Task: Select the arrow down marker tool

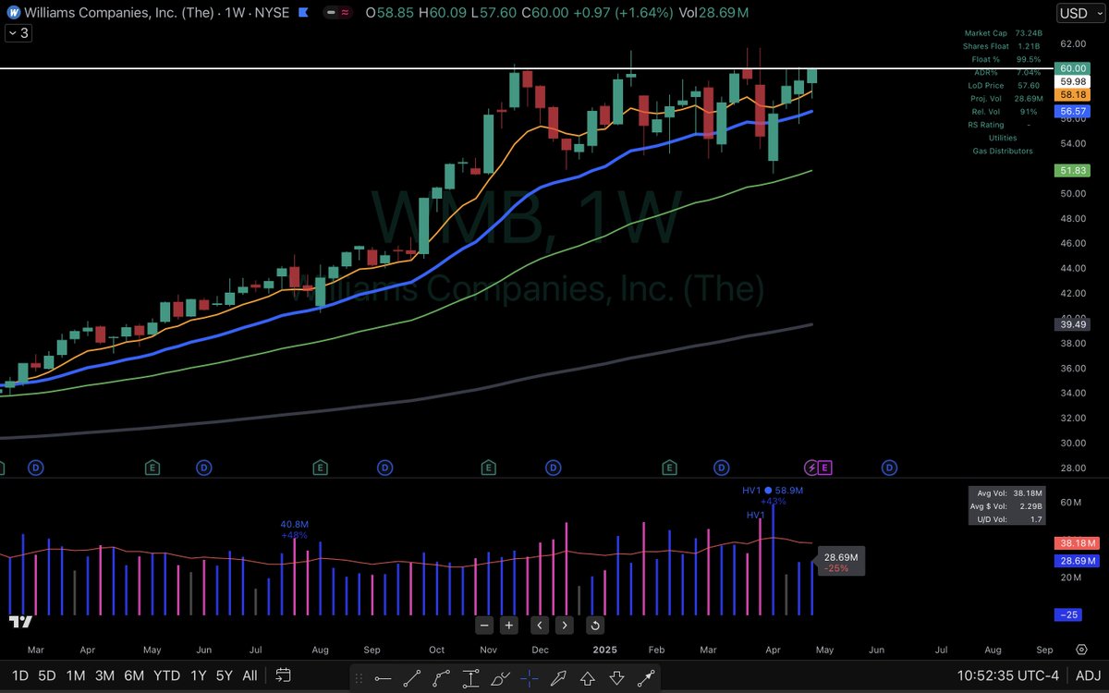Action: pyautogui.click(x=616, y=677)
